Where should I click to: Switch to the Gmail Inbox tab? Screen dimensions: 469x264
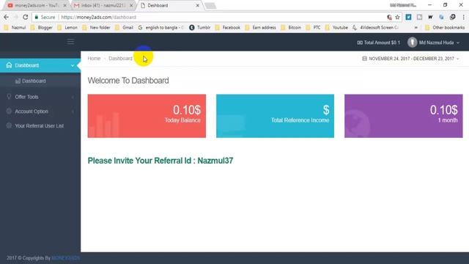[x=103, y=5]
